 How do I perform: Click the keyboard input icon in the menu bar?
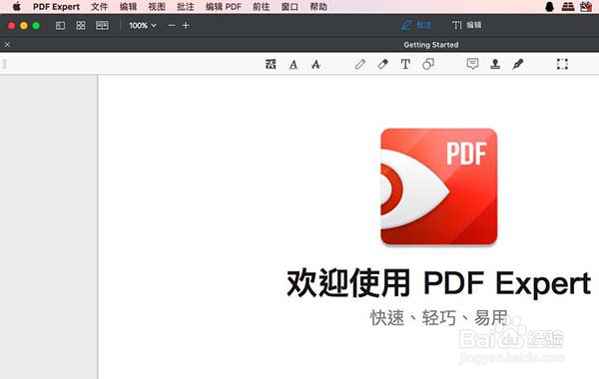click(568, 7)
